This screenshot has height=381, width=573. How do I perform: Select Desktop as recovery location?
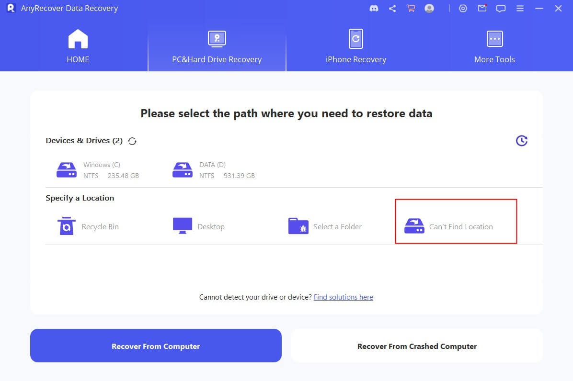198,225
